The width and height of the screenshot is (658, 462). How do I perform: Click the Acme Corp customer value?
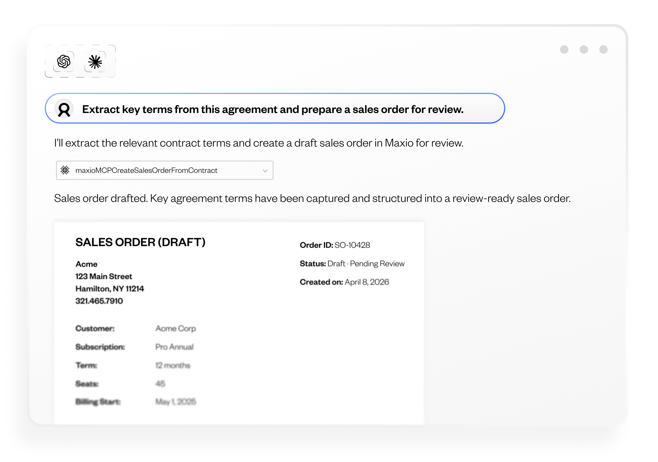click(x=176, y=328)
